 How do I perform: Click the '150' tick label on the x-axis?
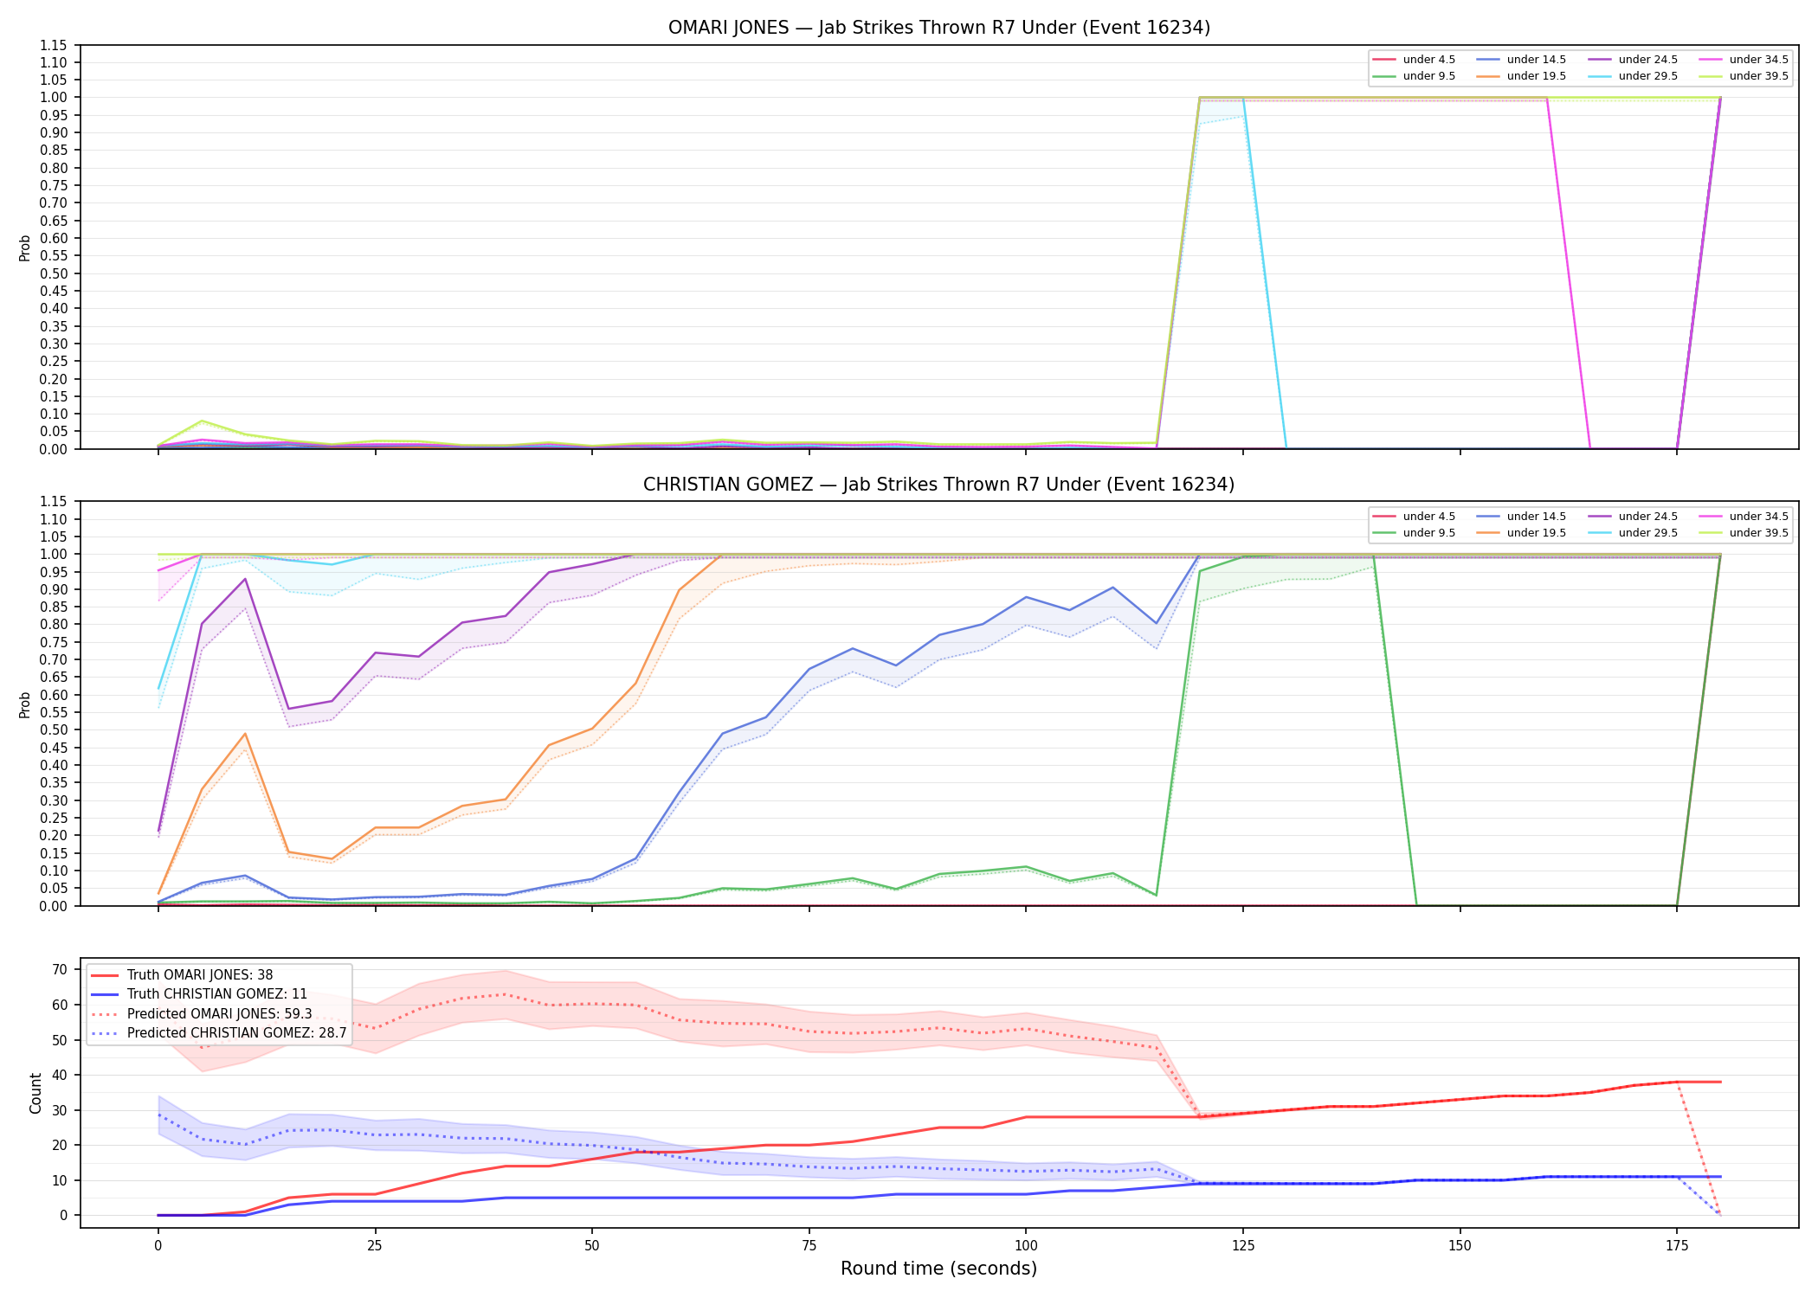coord(1460,1246)
